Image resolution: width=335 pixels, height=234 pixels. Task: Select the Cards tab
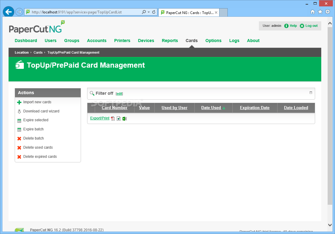(x=191, y=41)
